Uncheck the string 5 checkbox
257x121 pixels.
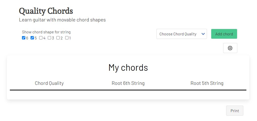point(32,38)
